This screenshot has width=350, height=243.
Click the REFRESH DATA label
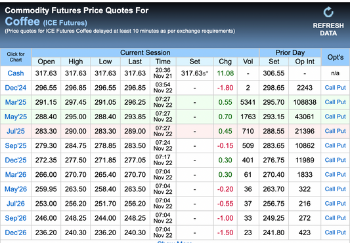pos(328,29)
